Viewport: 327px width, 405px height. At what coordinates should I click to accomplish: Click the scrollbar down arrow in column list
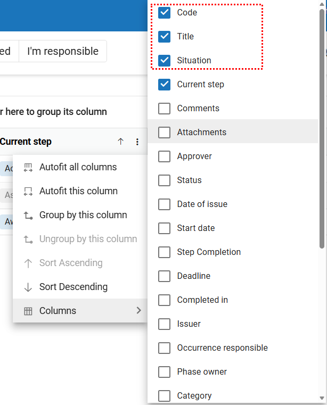coord(322,398)
